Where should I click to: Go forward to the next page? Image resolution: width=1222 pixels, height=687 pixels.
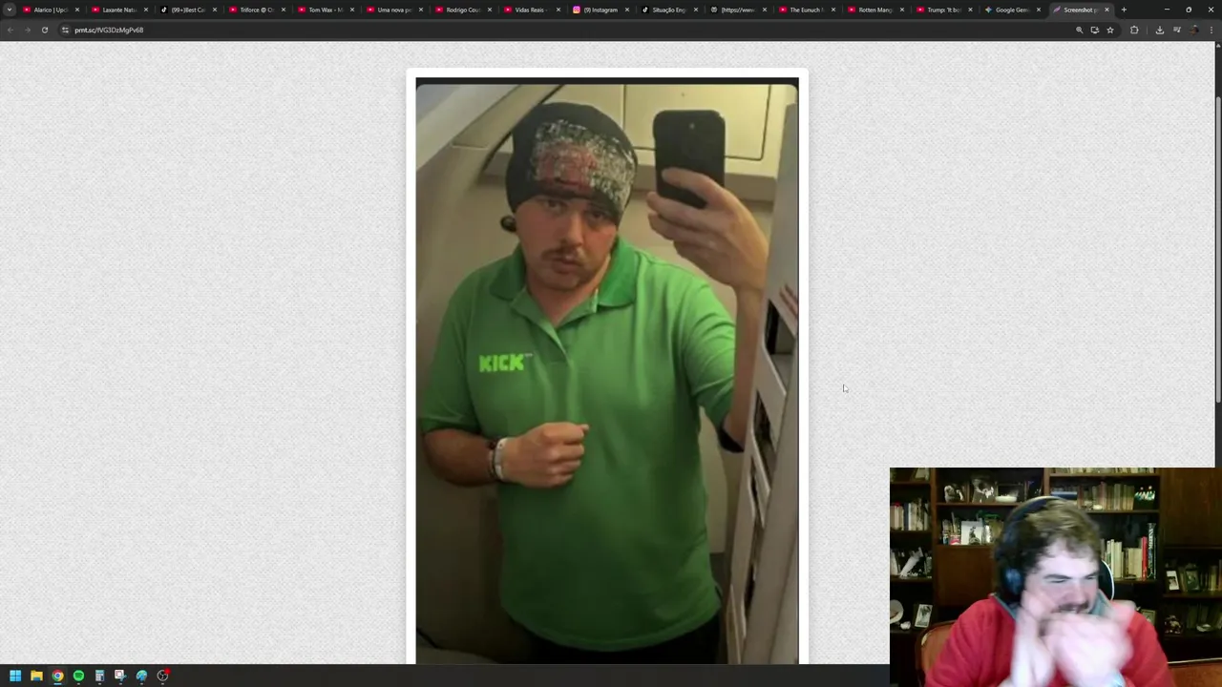(x=28, y=30)
